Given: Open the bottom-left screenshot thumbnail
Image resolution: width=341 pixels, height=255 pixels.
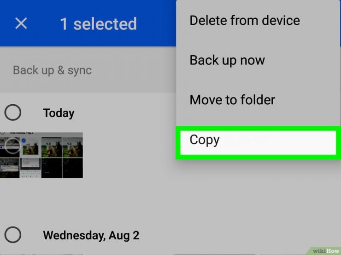Looking at the screenshot, I should click(x=10, y=168).
